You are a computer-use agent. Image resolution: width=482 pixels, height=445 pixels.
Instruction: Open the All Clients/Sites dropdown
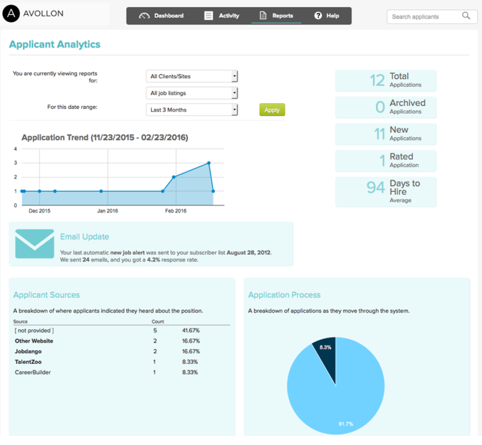click(x=192, y=76)
